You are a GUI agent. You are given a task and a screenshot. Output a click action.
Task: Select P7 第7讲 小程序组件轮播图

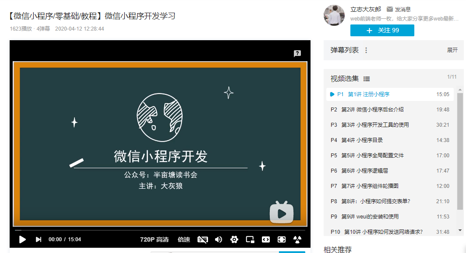coord(390,186)
